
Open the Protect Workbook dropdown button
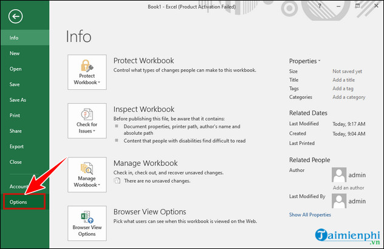pyautogui.click(x=87, y=72)
